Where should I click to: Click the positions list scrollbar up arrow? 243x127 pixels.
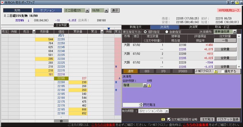(239, 36)
